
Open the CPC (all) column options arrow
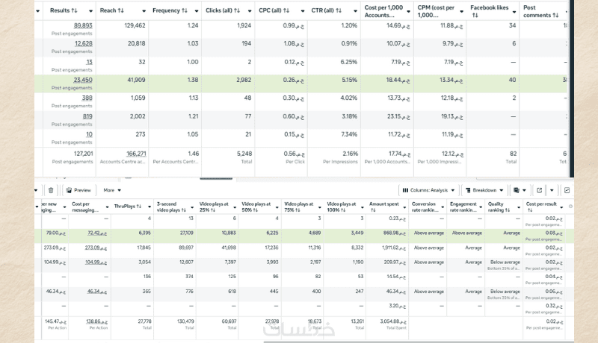click(302, 11)
